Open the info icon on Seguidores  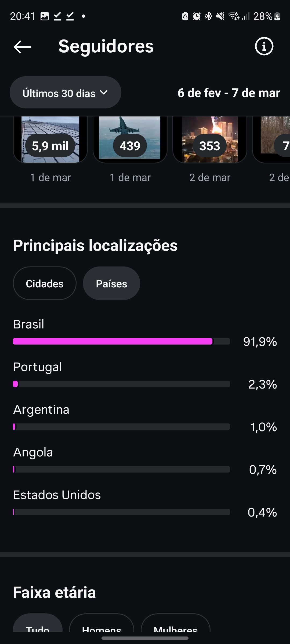coord(264,46)
